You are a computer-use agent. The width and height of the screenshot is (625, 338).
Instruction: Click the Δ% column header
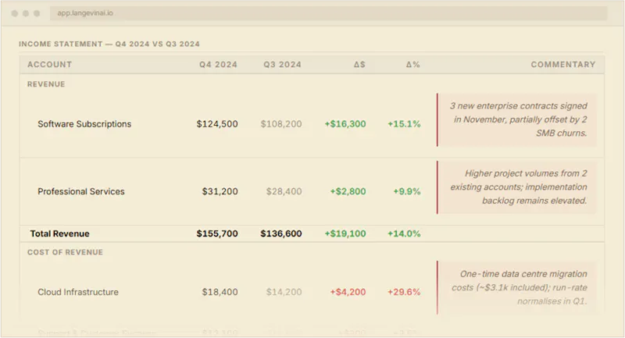pyautogui.click(x=413, y=65)
